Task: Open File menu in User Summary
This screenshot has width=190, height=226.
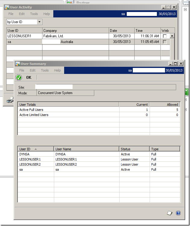Action: (22, 70)
